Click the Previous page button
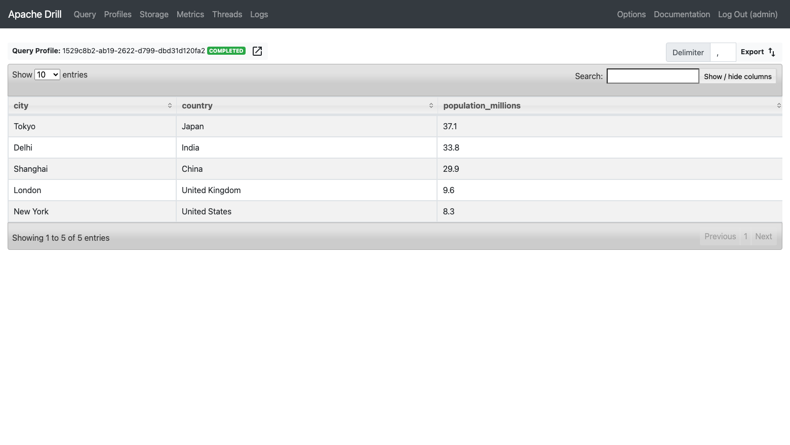The image size is (790, 445). (720, 237)
